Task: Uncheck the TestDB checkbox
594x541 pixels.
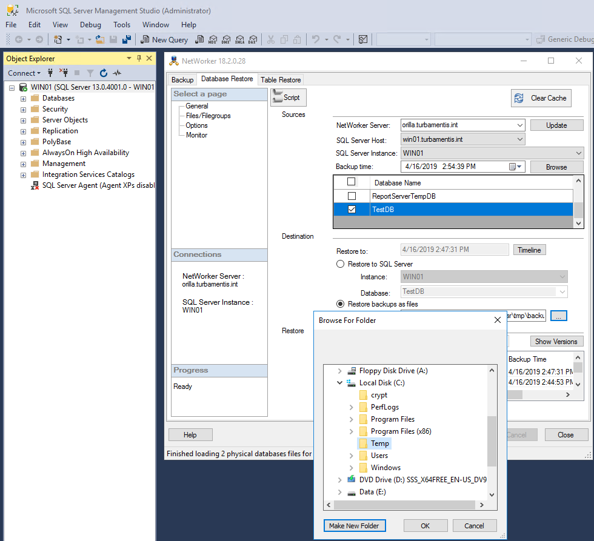Action: tap(352, 210)
